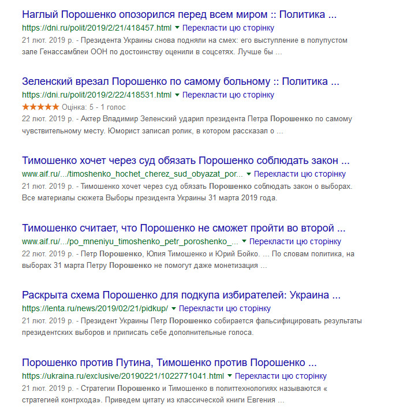The width and height of the screenshot is (396, 418).
Task: Click the five-star rating icons
Action: point(40,107)
